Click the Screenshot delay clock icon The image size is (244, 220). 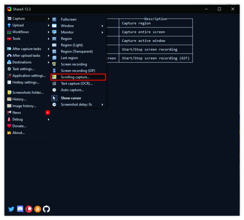(x=54, y=104)
